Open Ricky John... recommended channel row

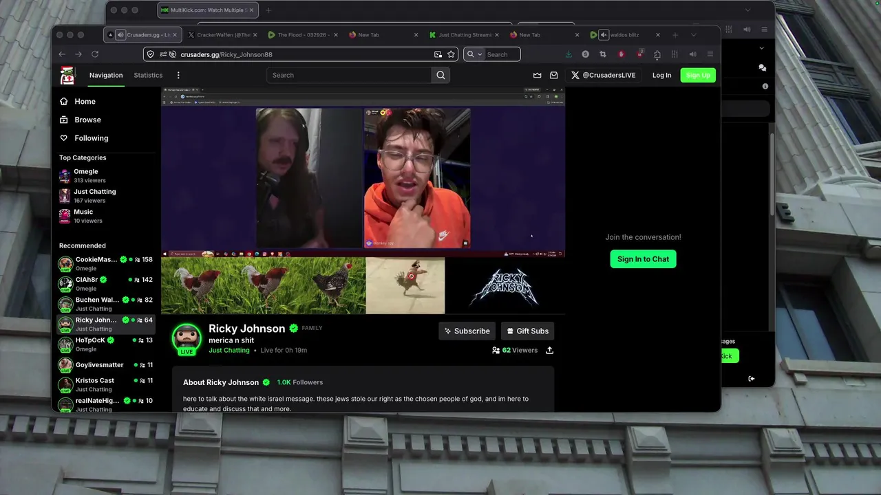coord(106,324)
